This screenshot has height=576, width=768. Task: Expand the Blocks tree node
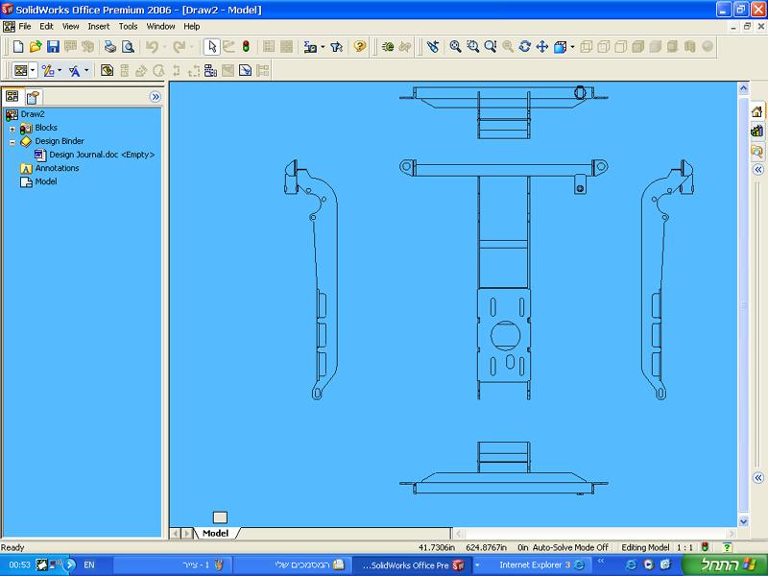[x=12, y=128]
